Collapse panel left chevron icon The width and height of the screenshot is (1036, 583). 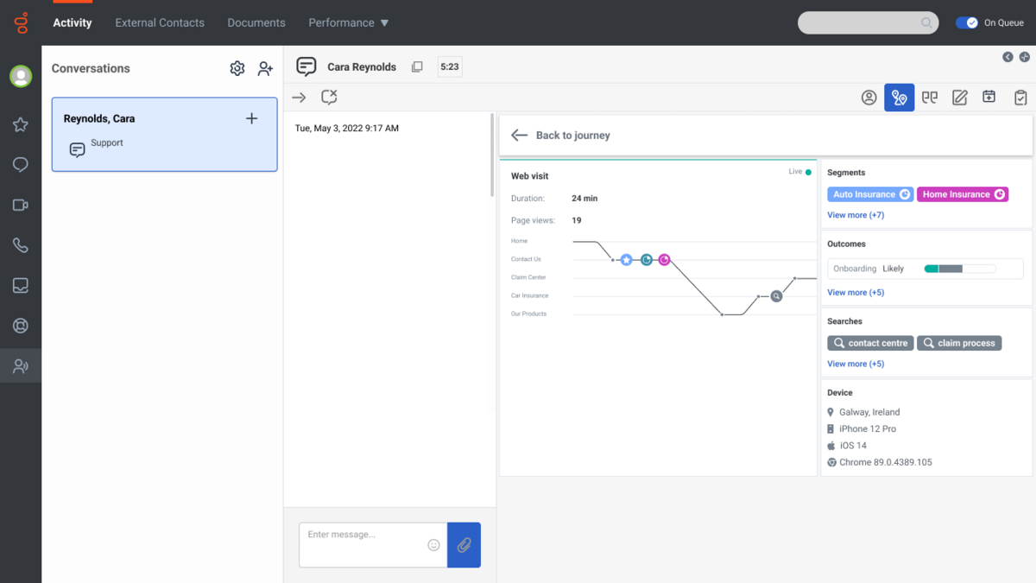tap(1008, 57)
